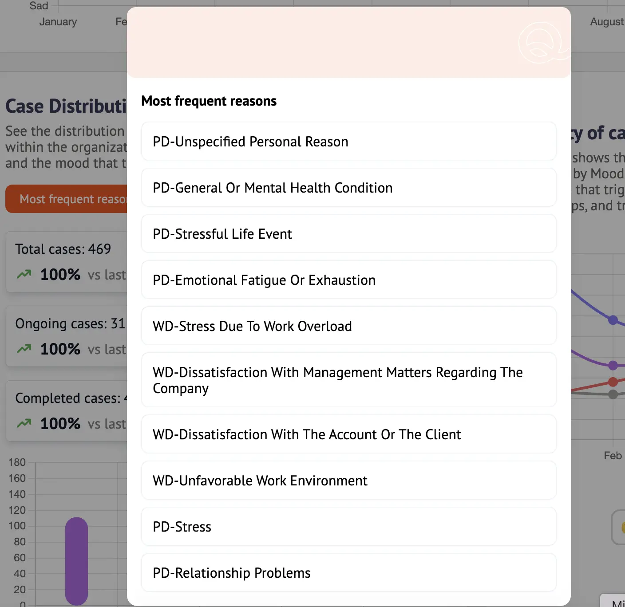This screenshot has height=607, width=625.
Task: Click the trend arrow under Completed cases
Action: click(x=24, y=424)
